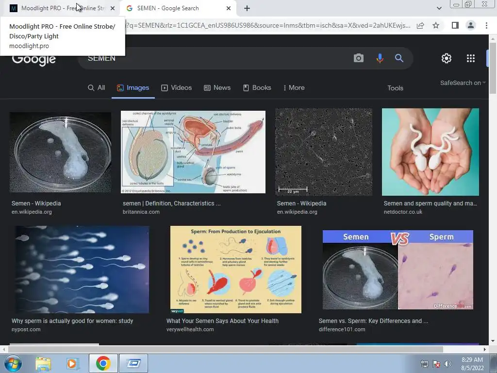This screenshot has width=497, height=373.
Task: Click the vertical scrollbar thumb
Action: 493,68
